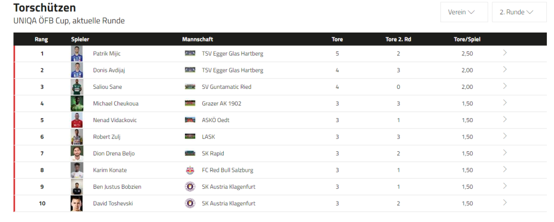Screen dimensions: 554x222
Task: Click SV Guntamatic Ried team logo
Action: coord(190,87)
